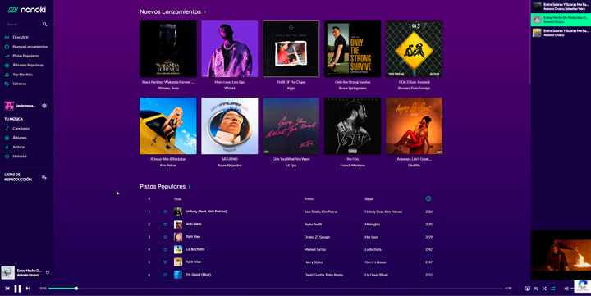Image resolution: width=591 pixels, height=296 pixels.
Task: Skip to the next track
Action: click(28, 289)
